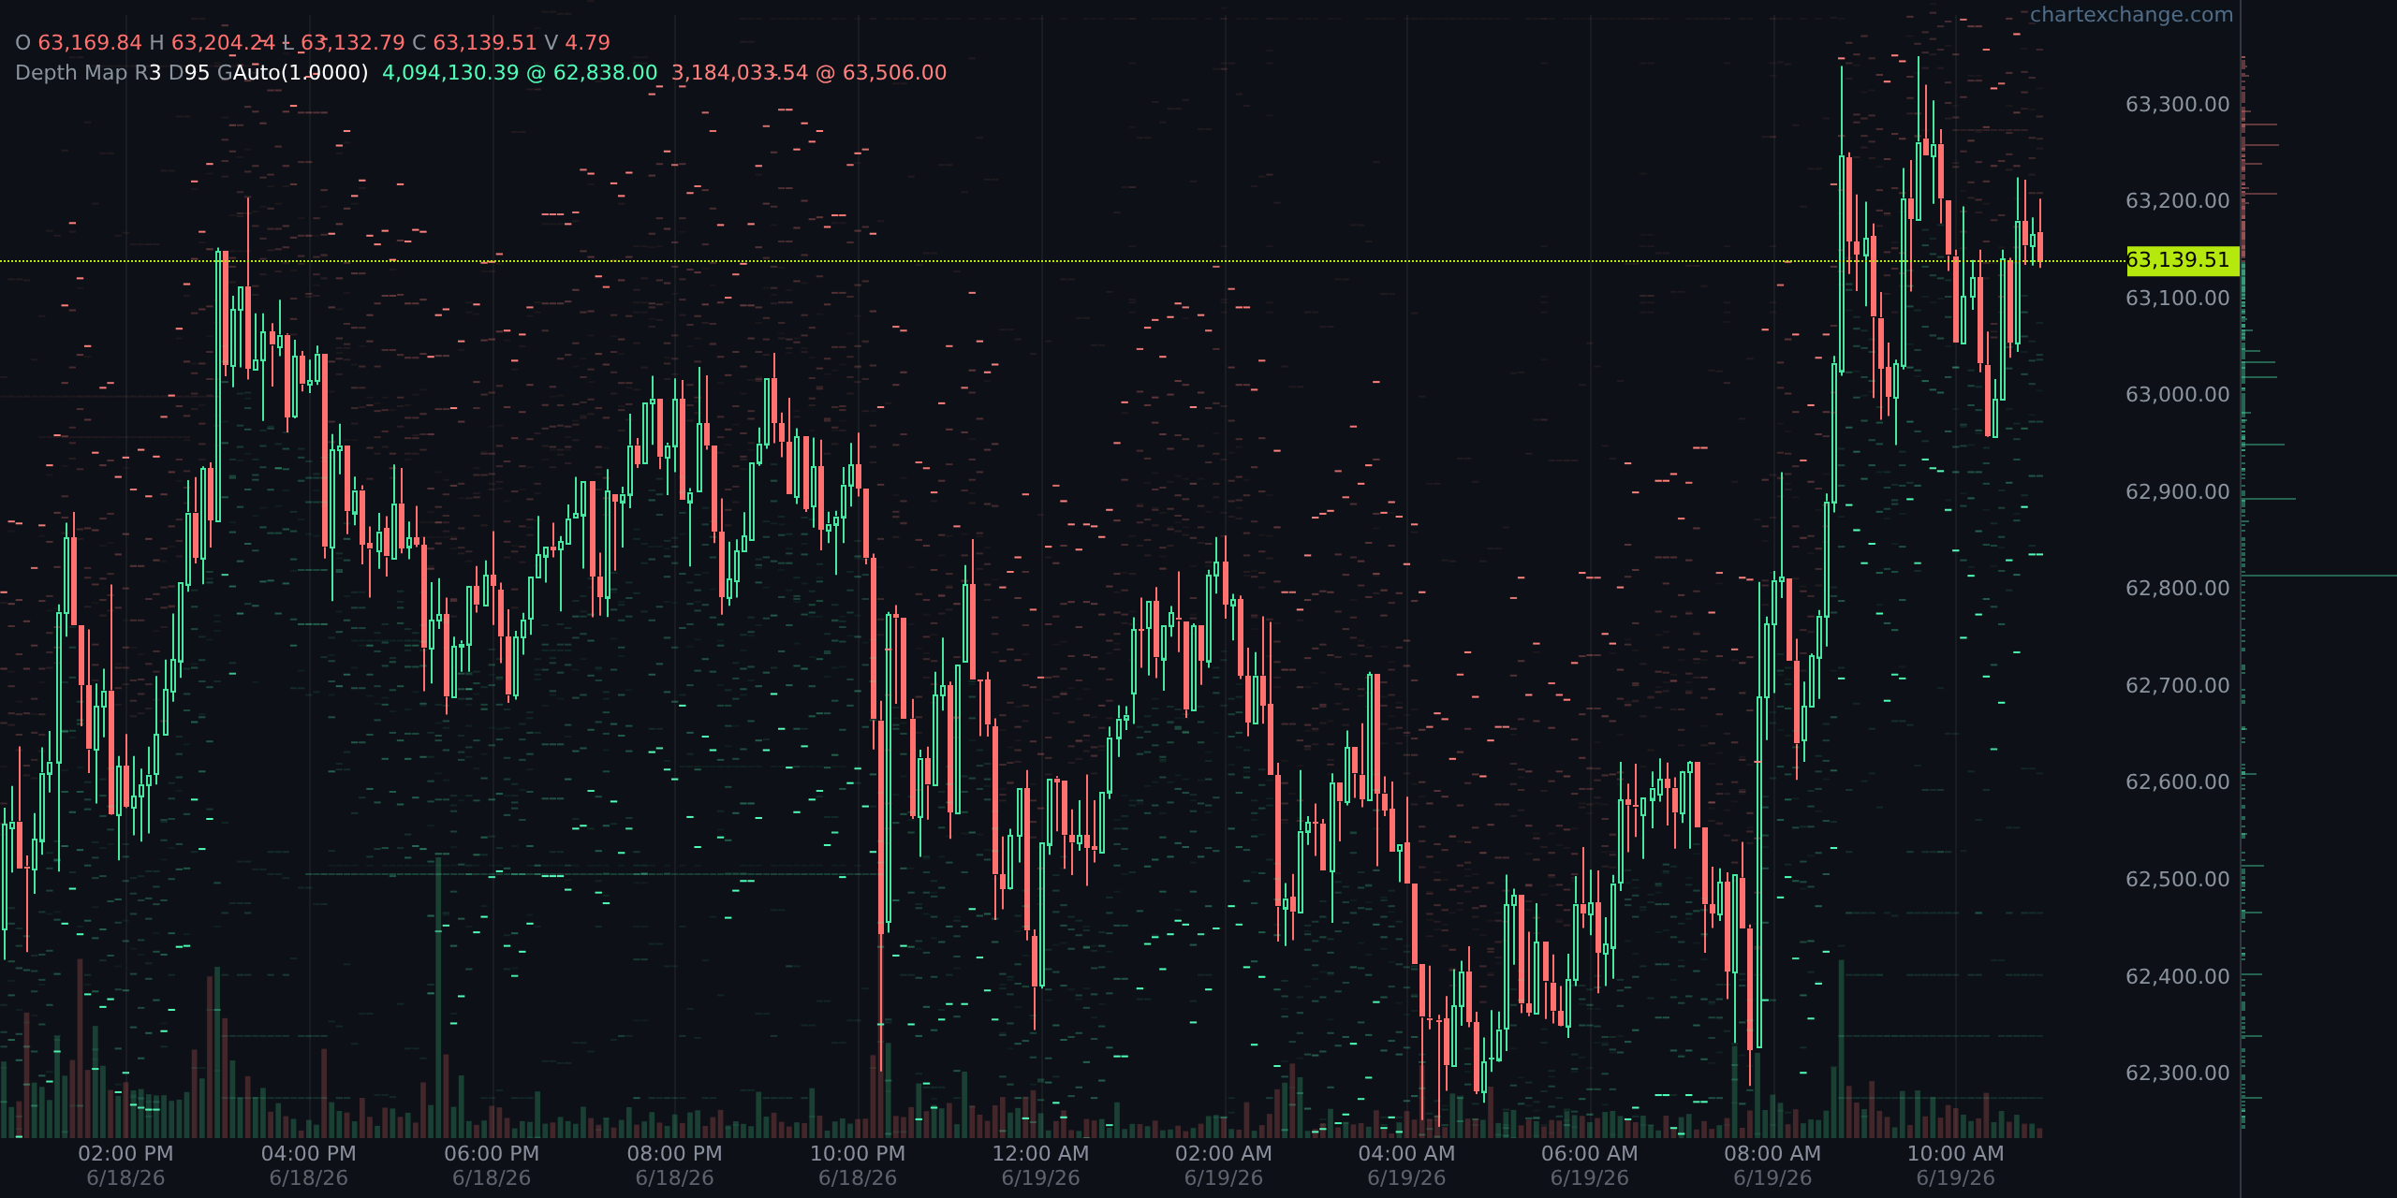Image resolution: width=2397 pixels, height=1198 pixels.
Task: Click the 10:00 PM 6/18/26 time label
Action: coord(858,1165)
